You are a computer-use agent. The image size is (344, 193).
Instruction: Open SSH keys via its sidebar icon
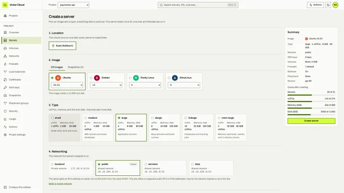pyautogui.click(x=5, y=88)
